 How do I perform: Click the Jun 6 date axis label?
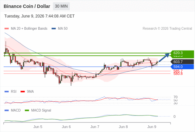pyautogui.click(x=66, y=127)
